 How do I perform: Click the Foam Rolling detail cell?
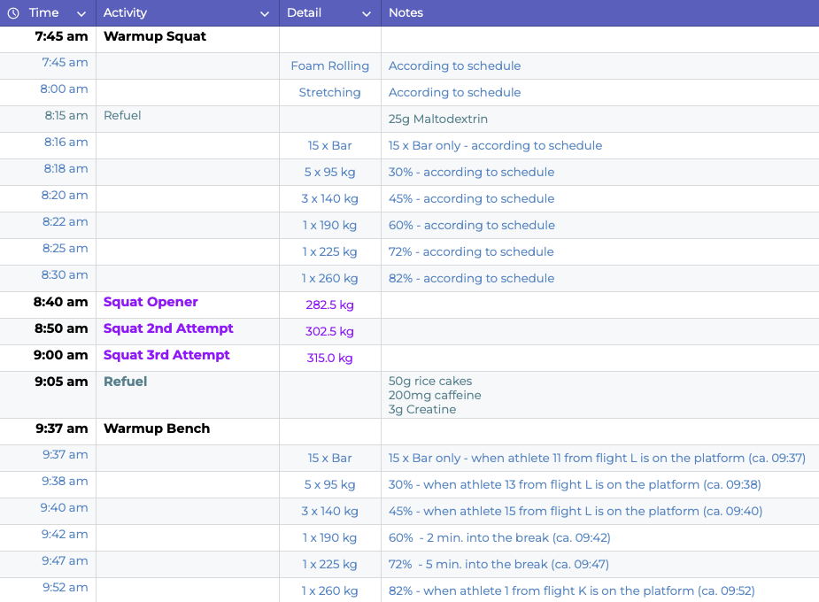pos(330,66)
